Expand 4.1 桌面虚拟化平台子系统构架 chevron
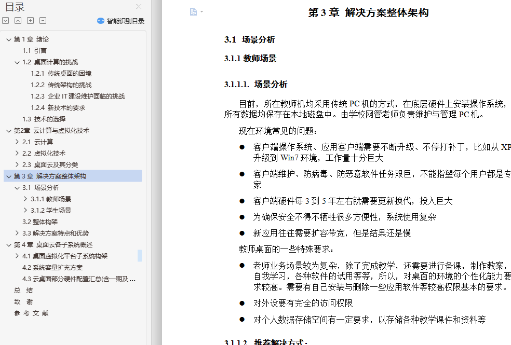Screen dimensions: 511x345 (17, 256)
